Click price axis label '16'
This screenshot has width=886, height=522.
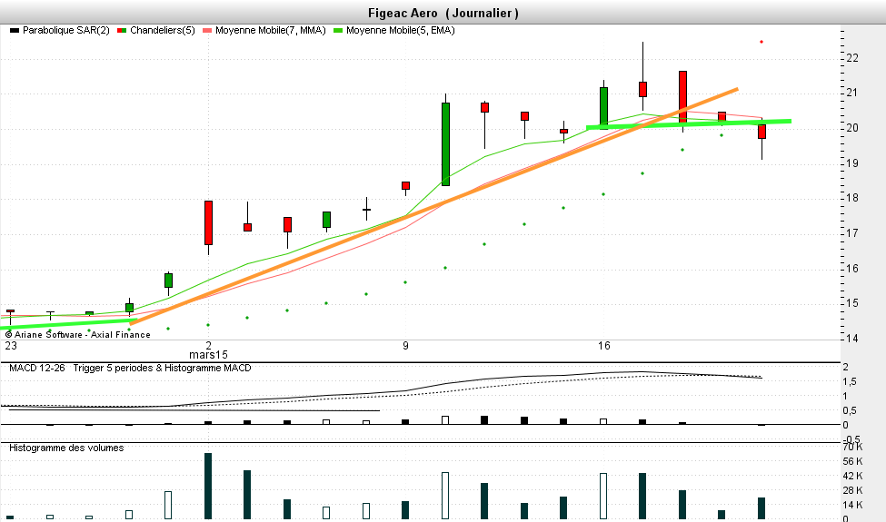pos(852,269)
